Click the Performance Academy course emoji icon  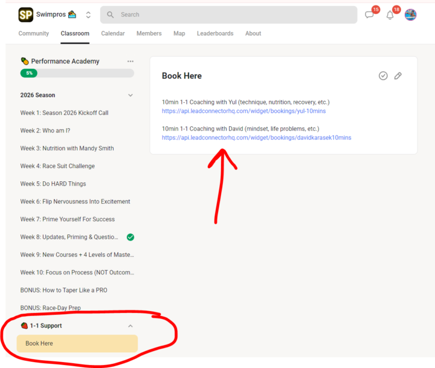click(25, 61)
